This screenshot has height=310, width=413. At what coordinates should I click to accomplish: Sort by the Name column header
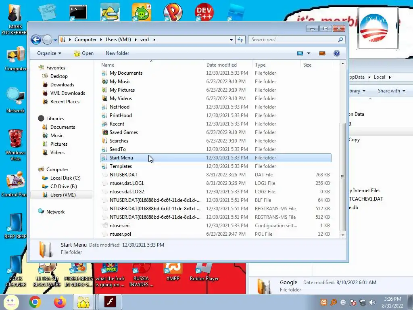pyautogui.click(x=107, y=65)
